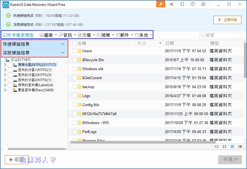Check the 現有分區(NTFS) tree checkbox
Image resolution: width=247 pixels, height=169 pixels.
pyautogui.click(x=10, y=65)
